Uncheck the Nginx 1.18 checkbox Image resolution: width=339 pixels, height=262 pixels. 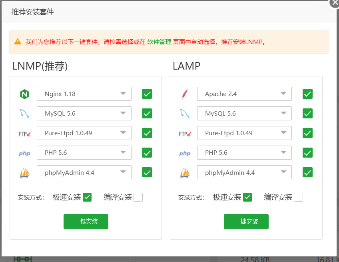147,94
